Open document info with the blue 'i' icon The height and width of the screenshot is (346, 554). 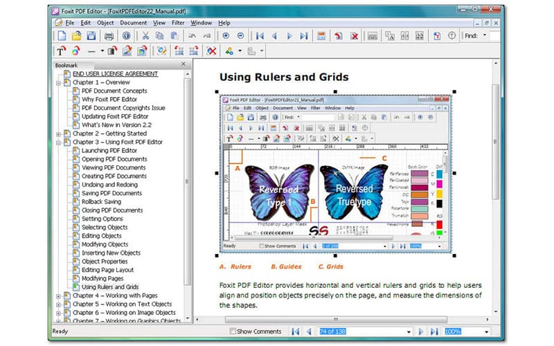coord(126,36)
